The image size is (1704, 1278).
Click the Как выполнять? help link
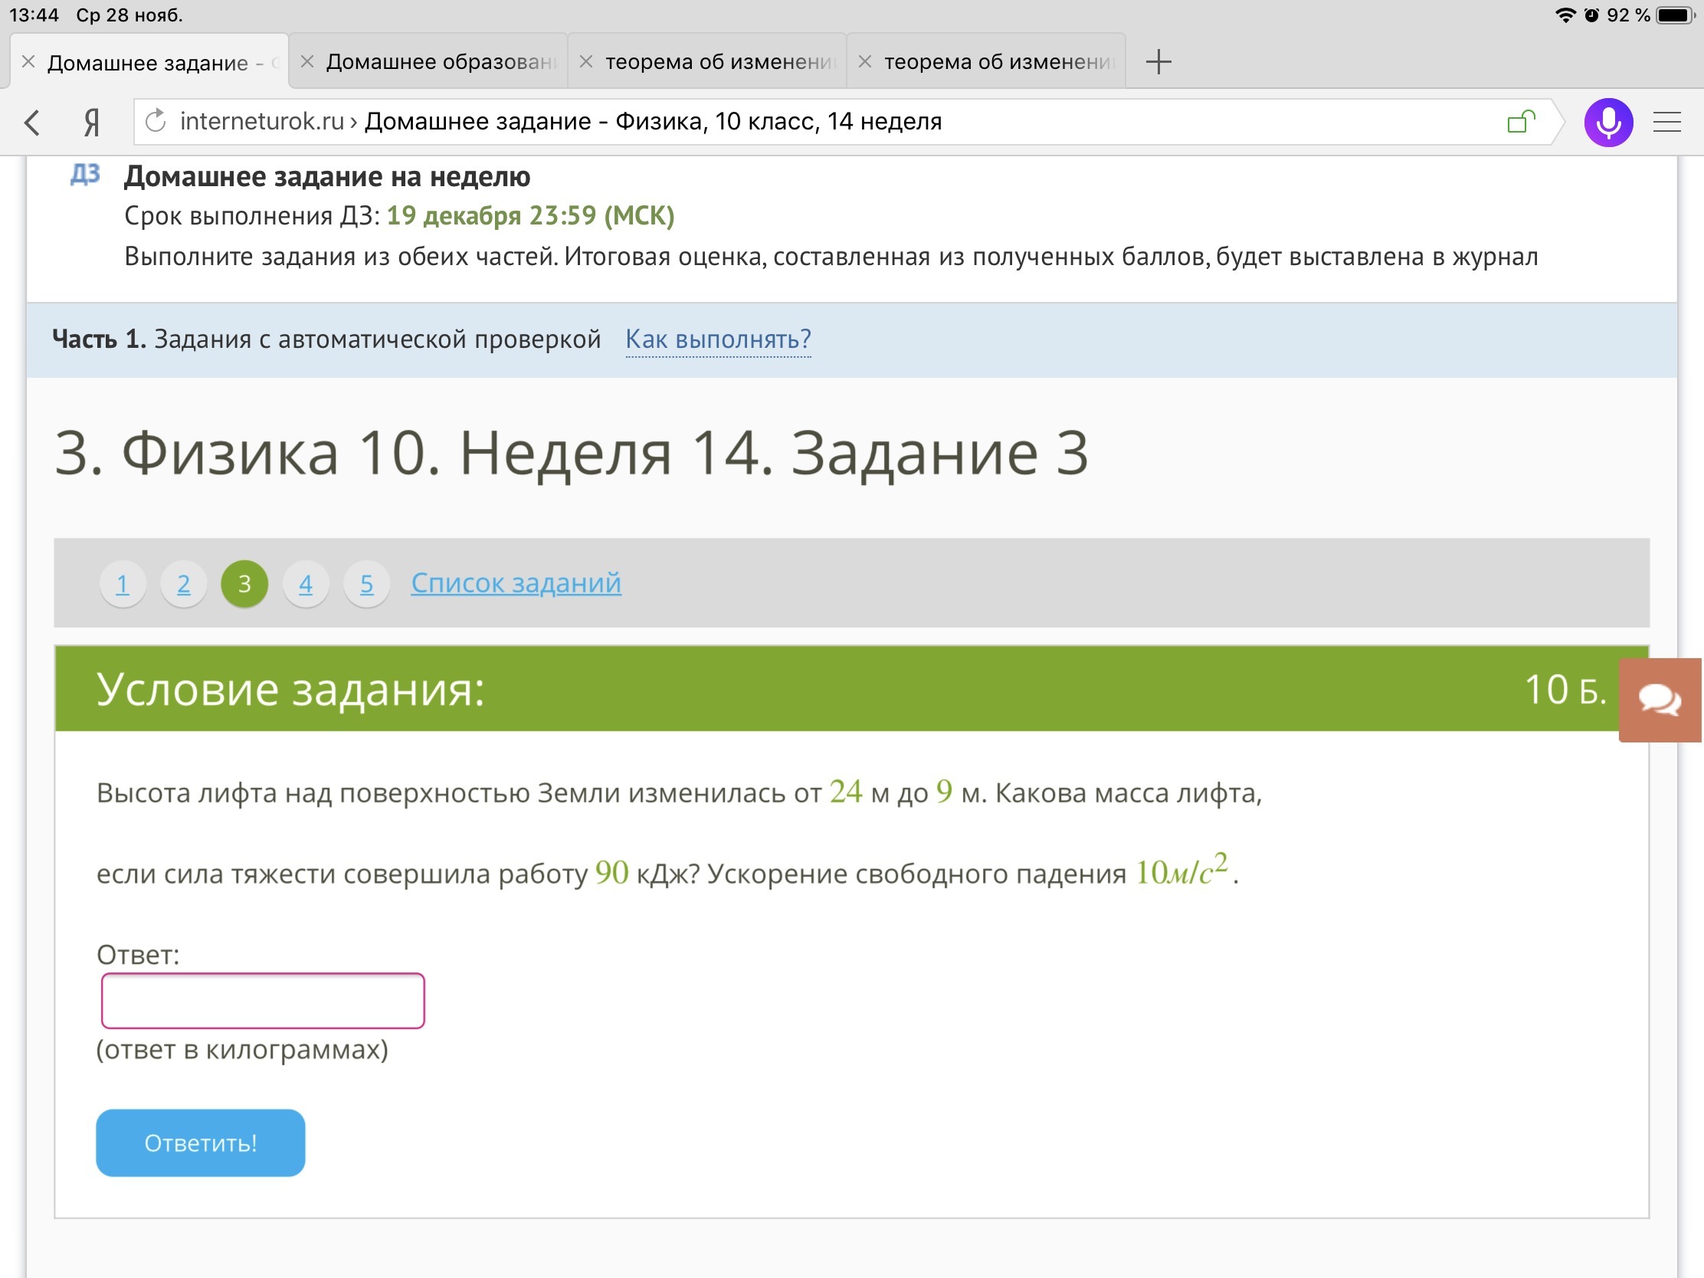point(717,339)
